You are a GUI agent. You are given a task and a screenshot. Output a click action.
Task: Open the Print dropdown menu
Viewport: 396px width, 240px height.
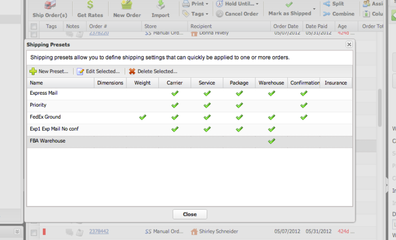(x=193, y=4)
